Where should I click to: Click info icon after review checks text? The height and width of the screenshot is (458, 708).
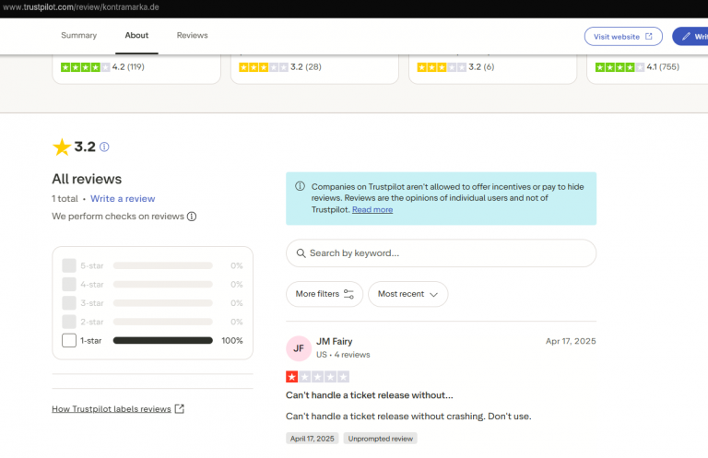[x=192, y=217]
